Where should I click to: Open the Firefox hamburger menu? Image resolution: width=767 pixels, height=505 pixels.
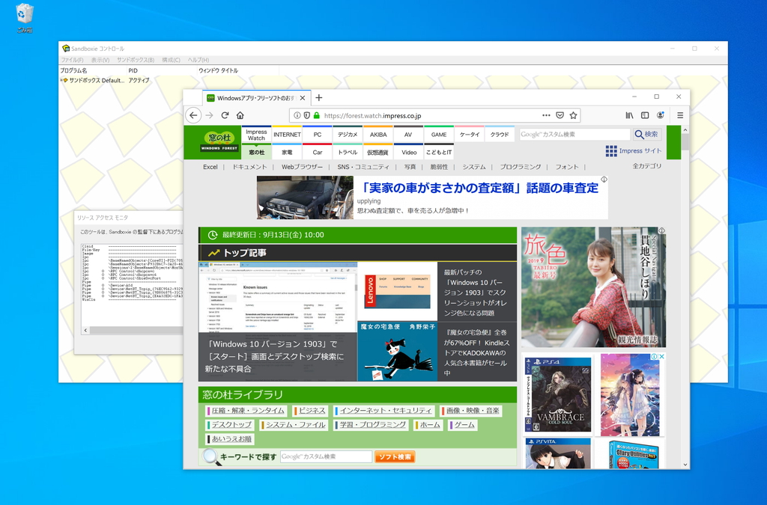[679, 114]
